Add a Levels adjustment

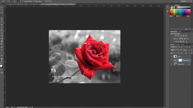point(178,36)
